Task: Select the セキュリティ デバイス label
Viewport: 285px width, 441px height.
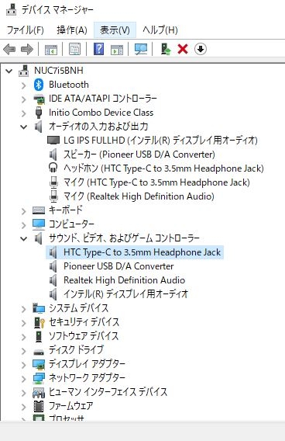Action: [x=84, y=322]
